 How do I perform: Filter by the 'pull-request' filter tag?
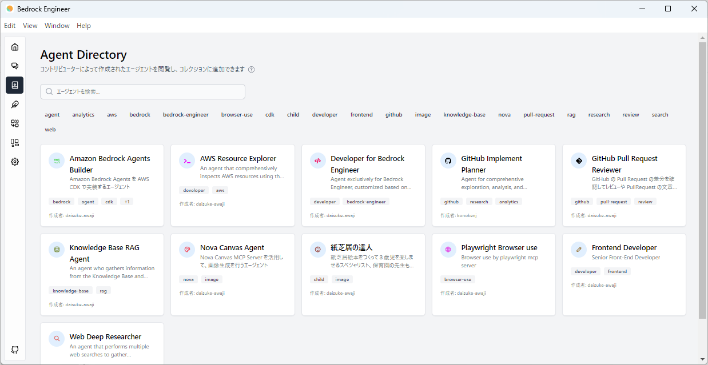[x=539, y=115]
